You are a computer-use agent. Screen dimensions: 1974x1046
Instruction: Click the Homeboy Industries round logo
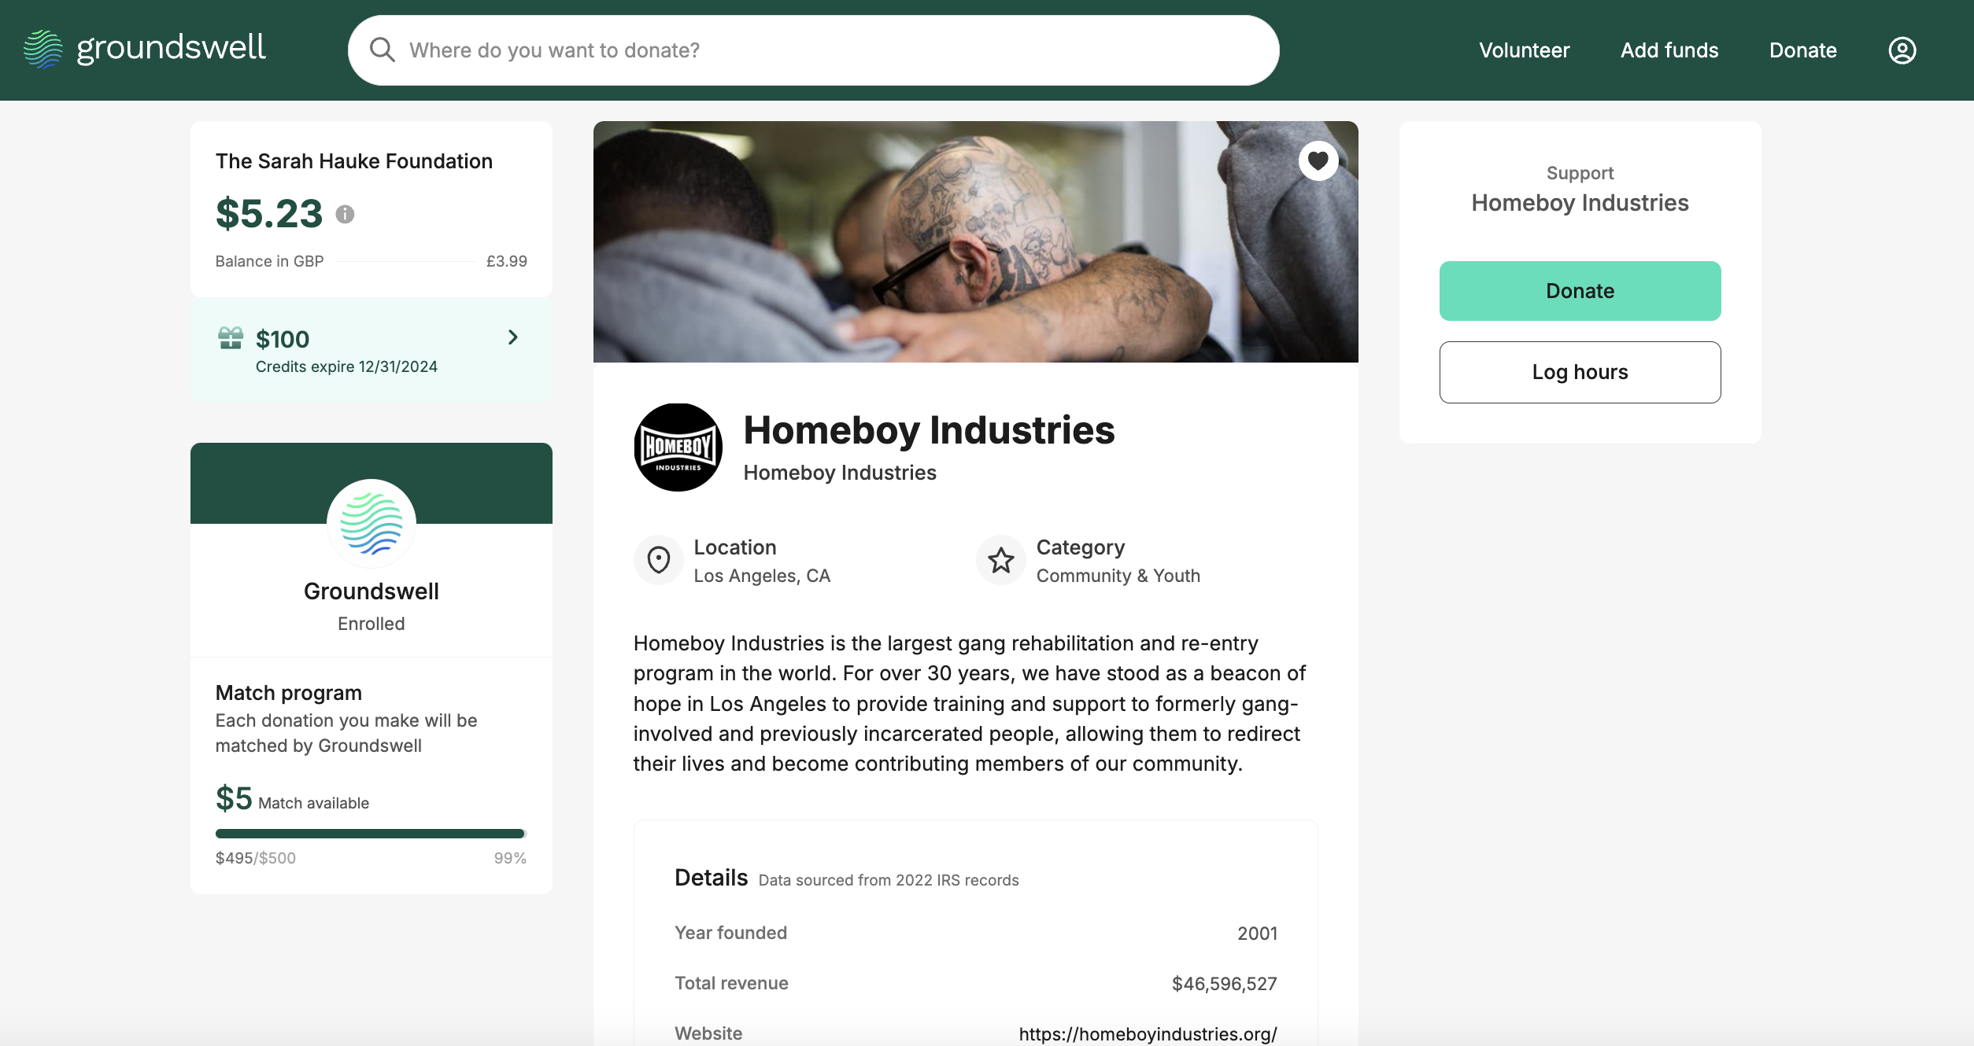678,447
